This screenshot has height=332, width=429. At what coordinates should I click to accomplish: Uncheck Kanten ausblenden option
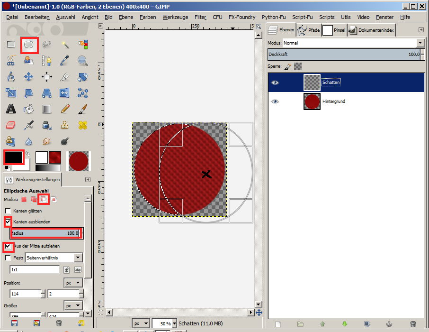click(x=8, y=222)
